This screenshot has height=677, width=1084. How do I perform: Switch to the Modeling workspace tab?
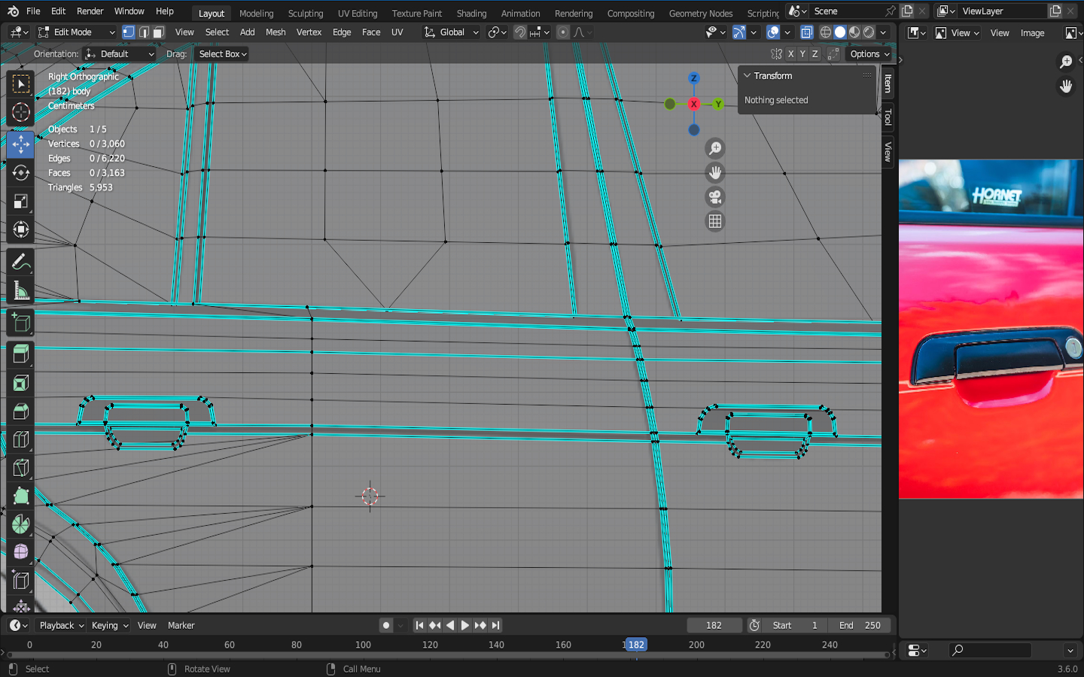tap(256, 13)
